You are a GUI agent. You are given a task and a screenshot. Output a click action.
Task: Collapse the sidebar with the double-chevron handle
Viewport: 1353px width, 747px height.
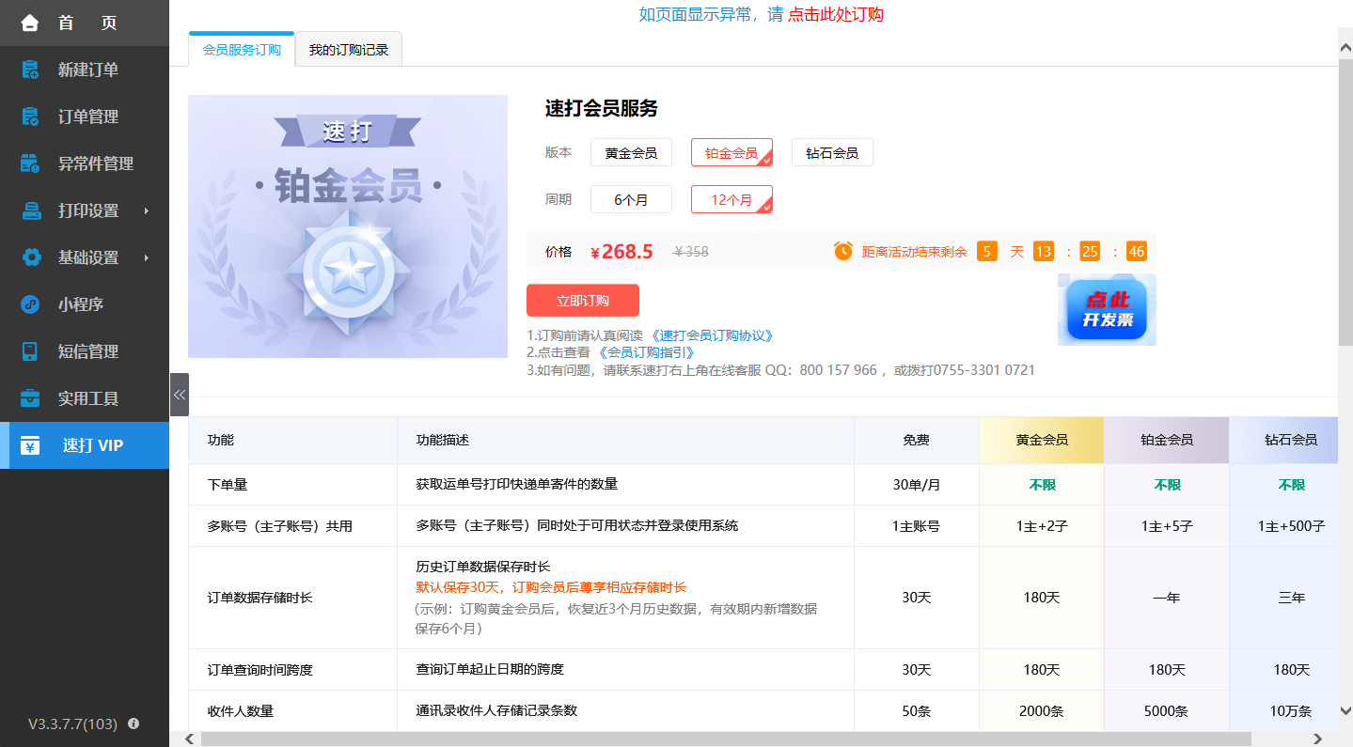(x=179, y=395)
